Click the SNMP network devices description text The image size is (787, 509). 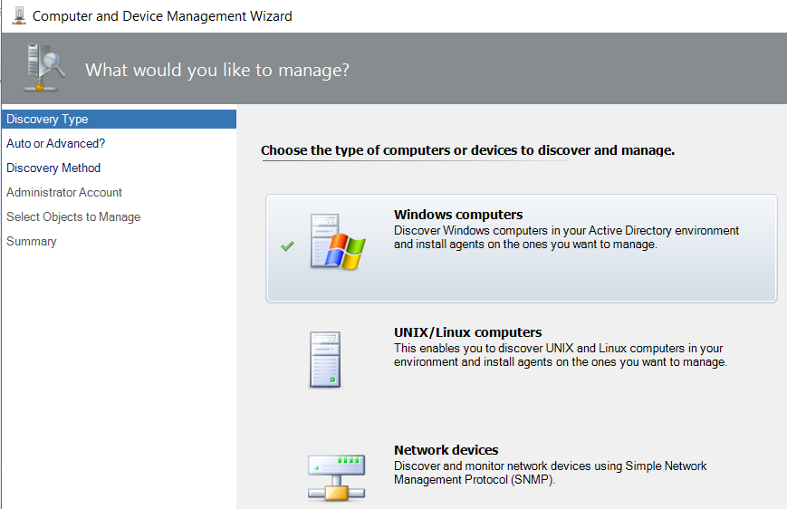click(x=550, y=473)
